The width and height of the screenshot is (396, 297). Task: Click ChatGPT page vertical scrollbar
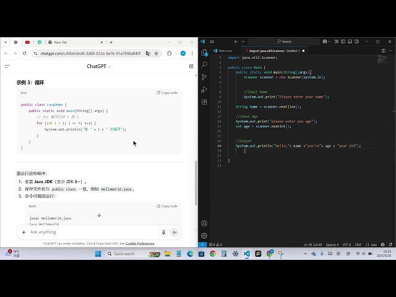pos(196,183)
